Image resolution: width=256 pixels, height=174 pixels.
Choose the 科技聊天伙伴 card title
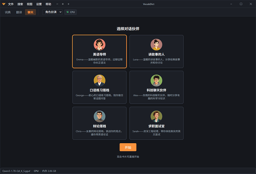coord(157,90)
